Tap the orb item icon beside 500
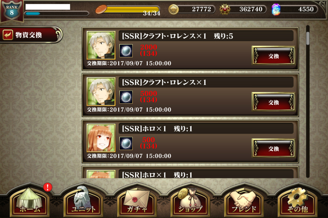Viewport: 328px width, 218px height. pyautogui.click(x=126, y=143)
